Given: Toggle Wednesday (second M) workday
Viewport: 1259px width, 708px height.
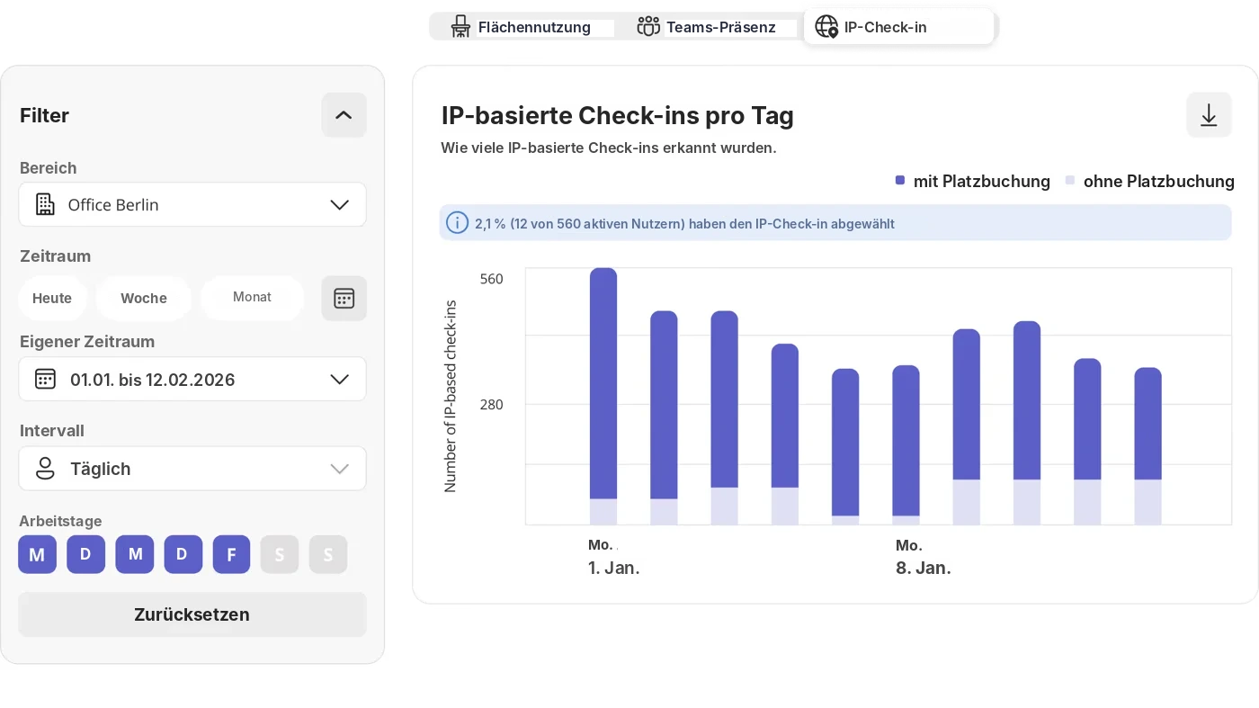Looking at the screenshot, I should pyautogui.click(x=134, y=554).
